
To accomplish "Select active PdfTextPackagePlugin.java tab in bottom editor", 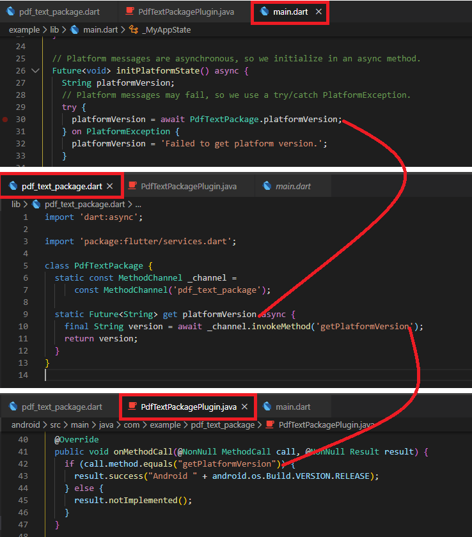I will coord(189,407).
